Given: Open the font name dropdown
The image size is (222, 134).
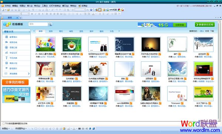Looking at the screenshot, I should tap(20, 14).
